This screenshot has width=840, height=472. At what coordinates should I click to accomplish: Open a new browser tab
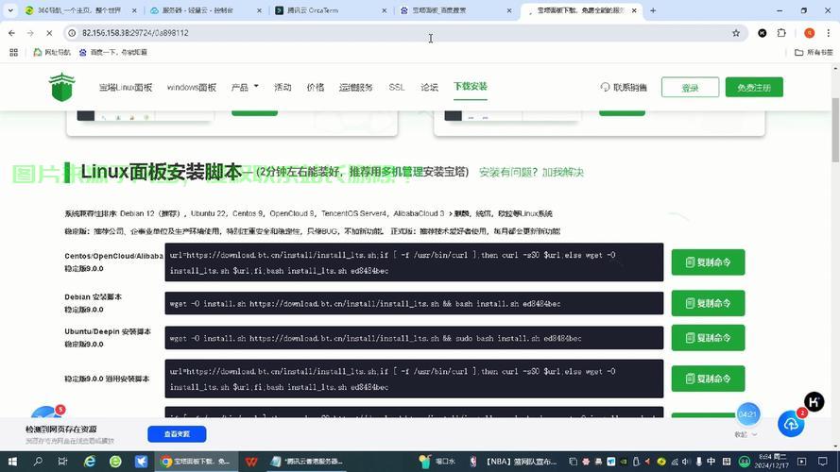point(653,10)
